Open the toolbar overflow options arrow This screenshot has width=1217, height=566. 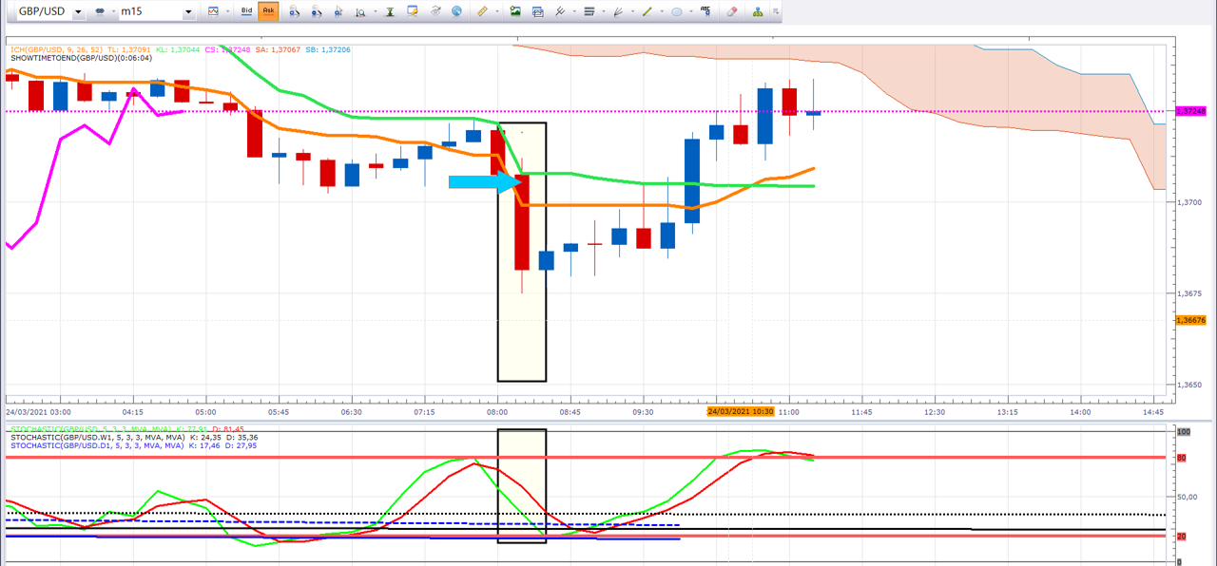point(775,11)
